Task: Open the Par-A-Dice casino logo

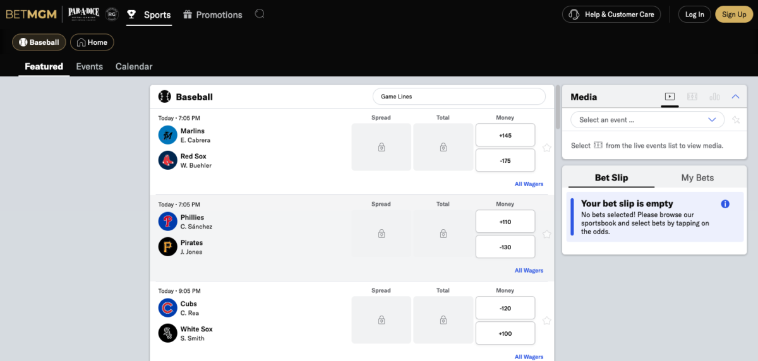Action: (x=83, y=14)
